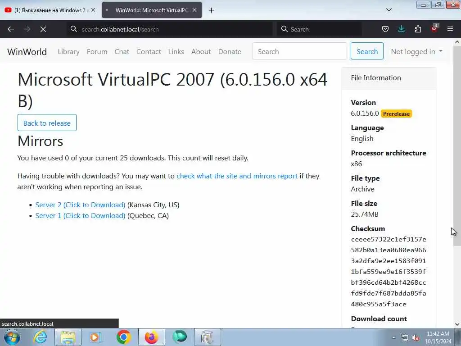The height and width of the screenshot is (346, 461).
Task: Open the Forum nav item
Action: pos(97,51)
